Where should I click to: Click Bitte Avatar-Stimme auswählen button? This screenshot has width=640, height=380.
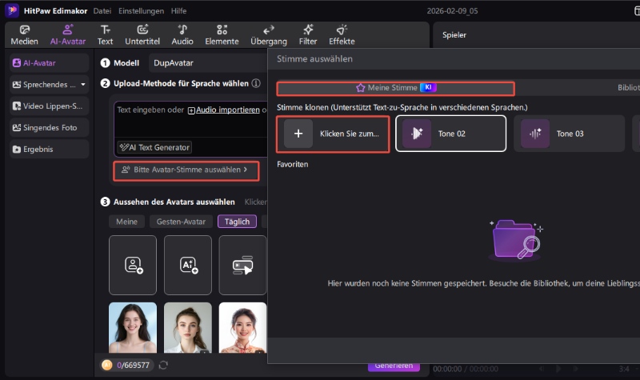[186, 170]
